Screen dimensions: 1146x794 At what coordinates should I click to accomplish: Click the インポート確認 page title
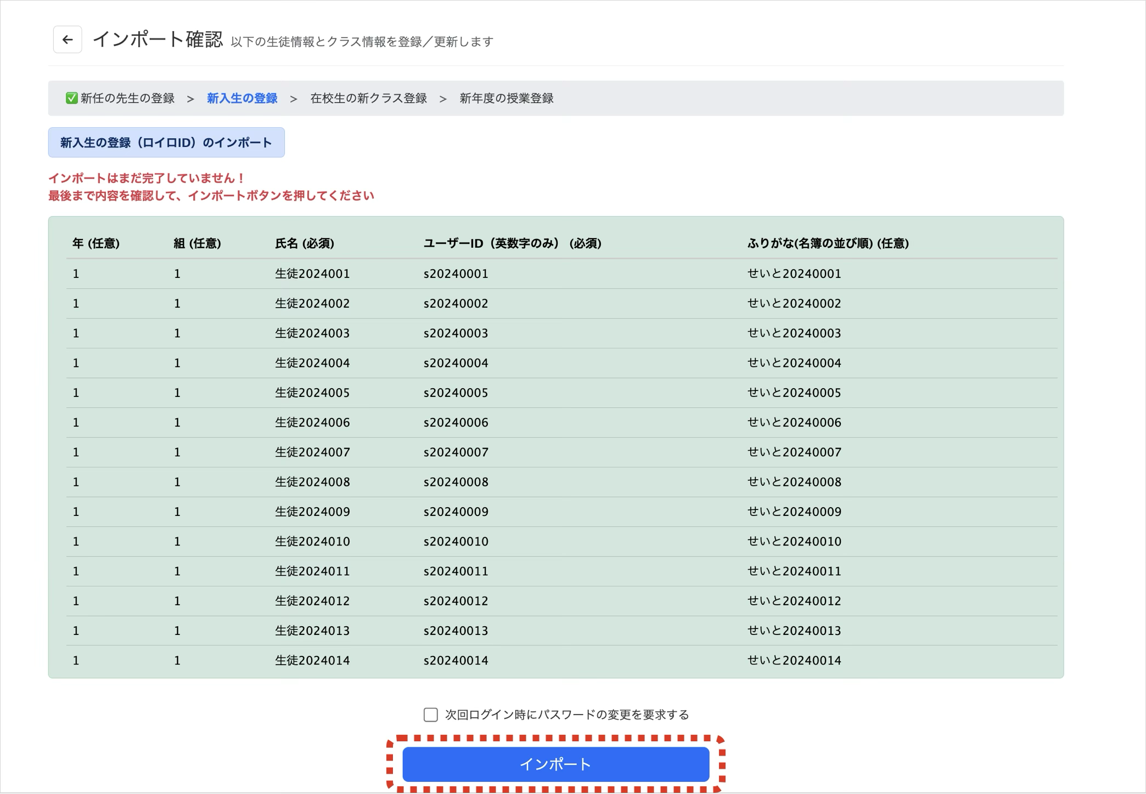pos(158,39)
